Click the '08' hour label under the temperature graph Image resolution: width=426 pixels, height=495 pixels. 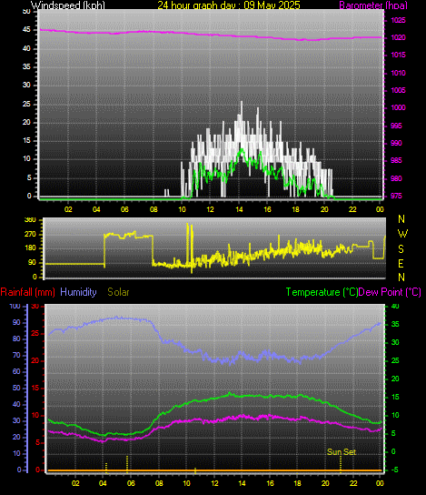pyautogui.click(x=159, y=483)
